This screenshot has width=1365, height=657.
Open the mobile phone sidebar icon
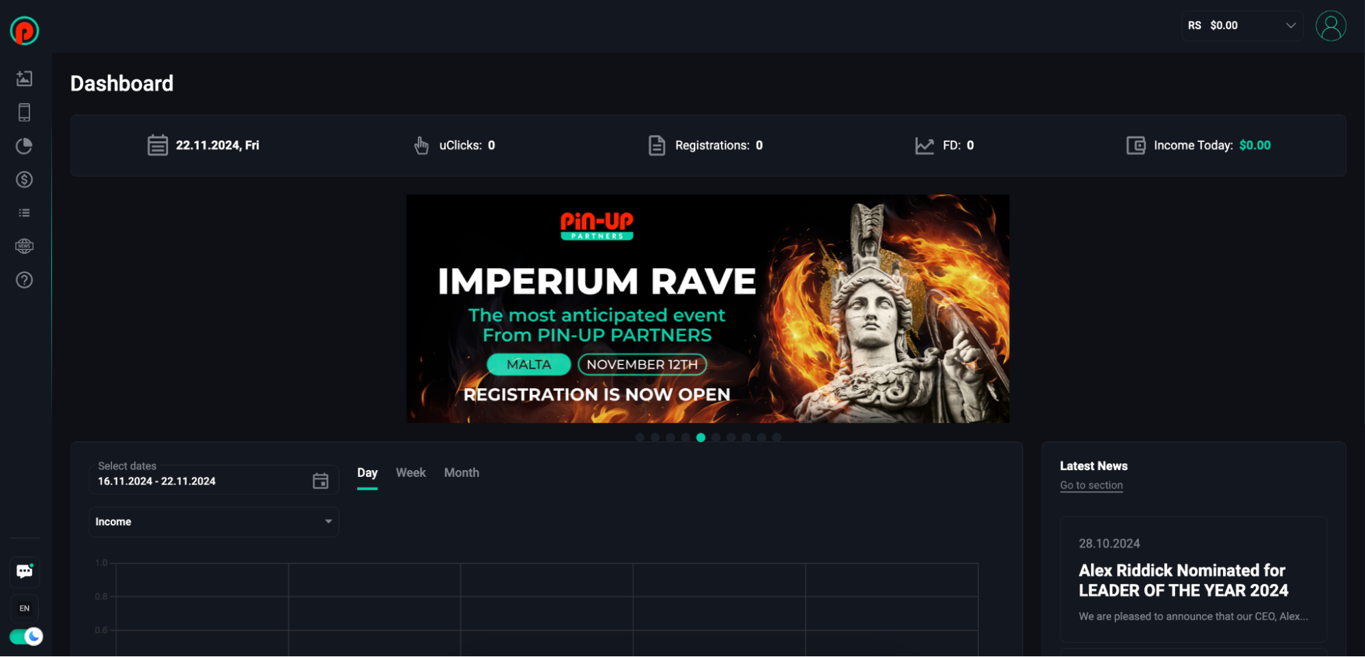[x=25, y=113]
